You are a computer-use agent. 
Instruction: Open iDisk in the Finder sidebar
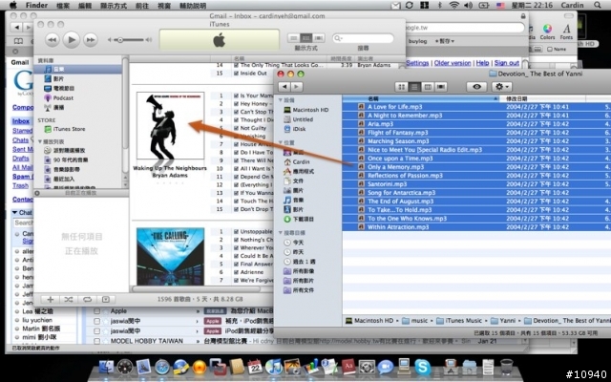coord(295,129)
